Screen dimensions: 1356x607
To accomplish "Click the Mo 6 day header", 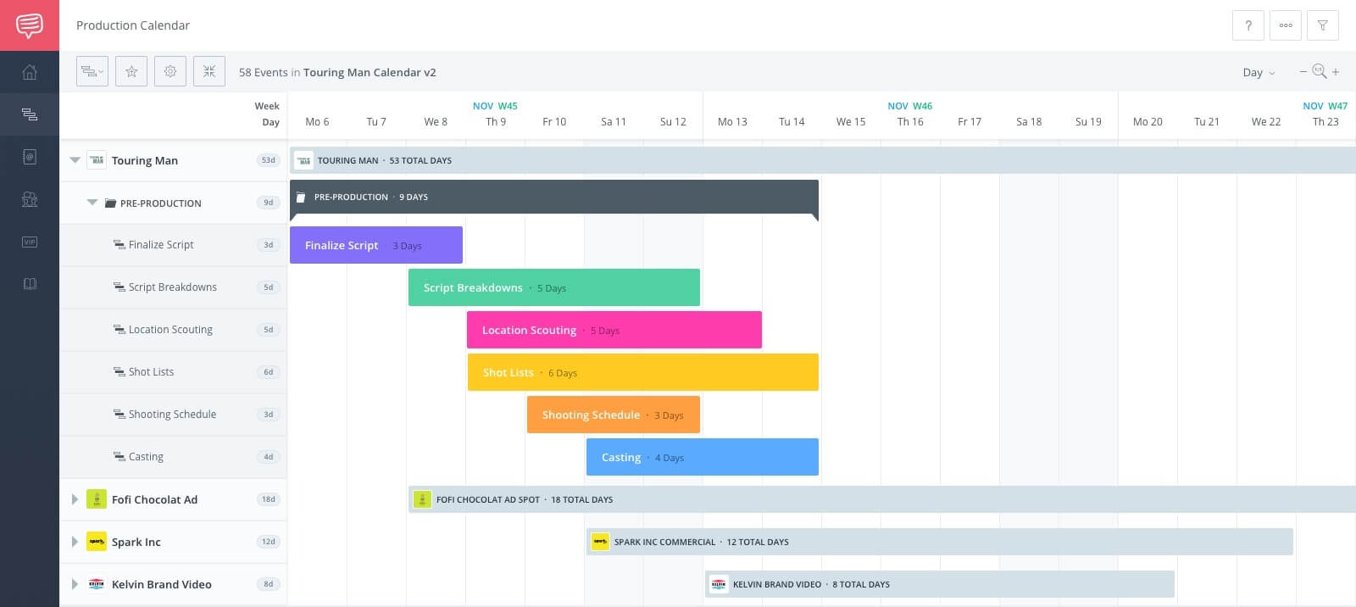I will [317, 122].
